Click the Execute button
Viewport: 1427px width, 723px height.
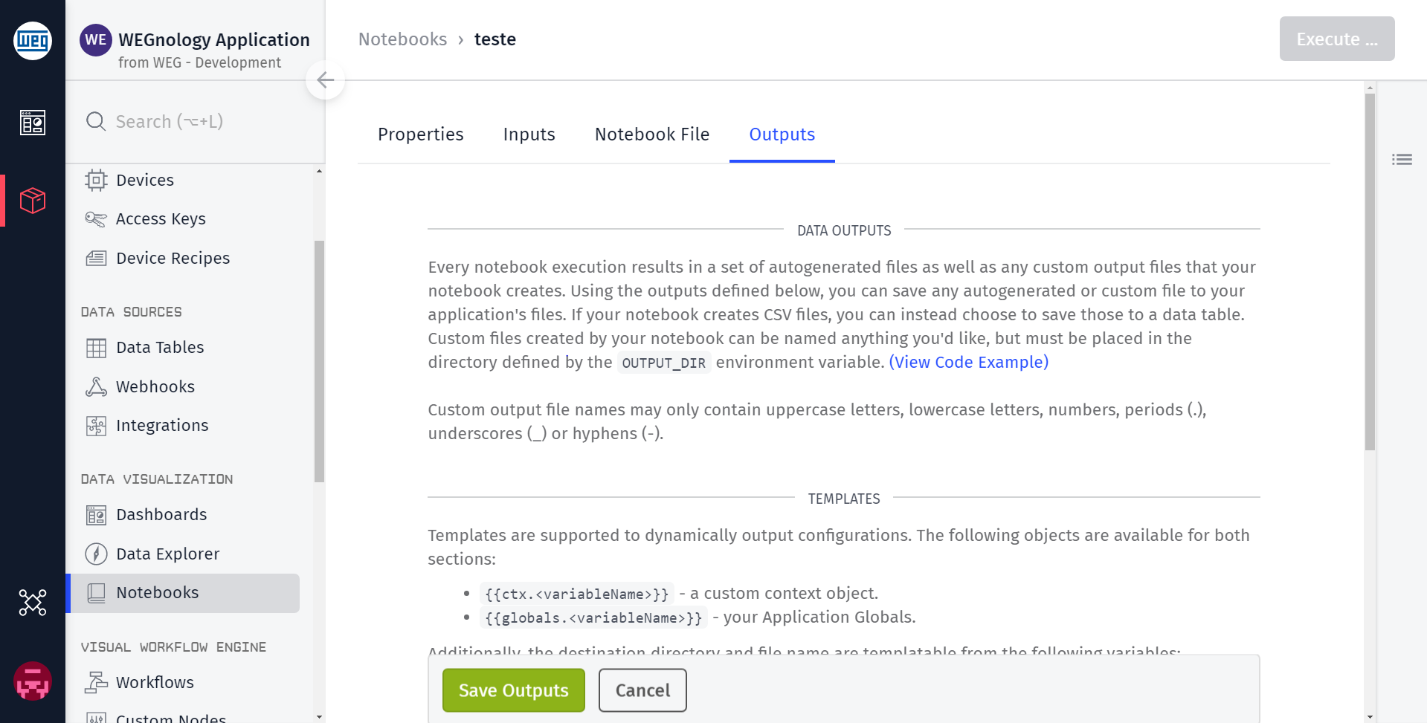click(1336, 39)
